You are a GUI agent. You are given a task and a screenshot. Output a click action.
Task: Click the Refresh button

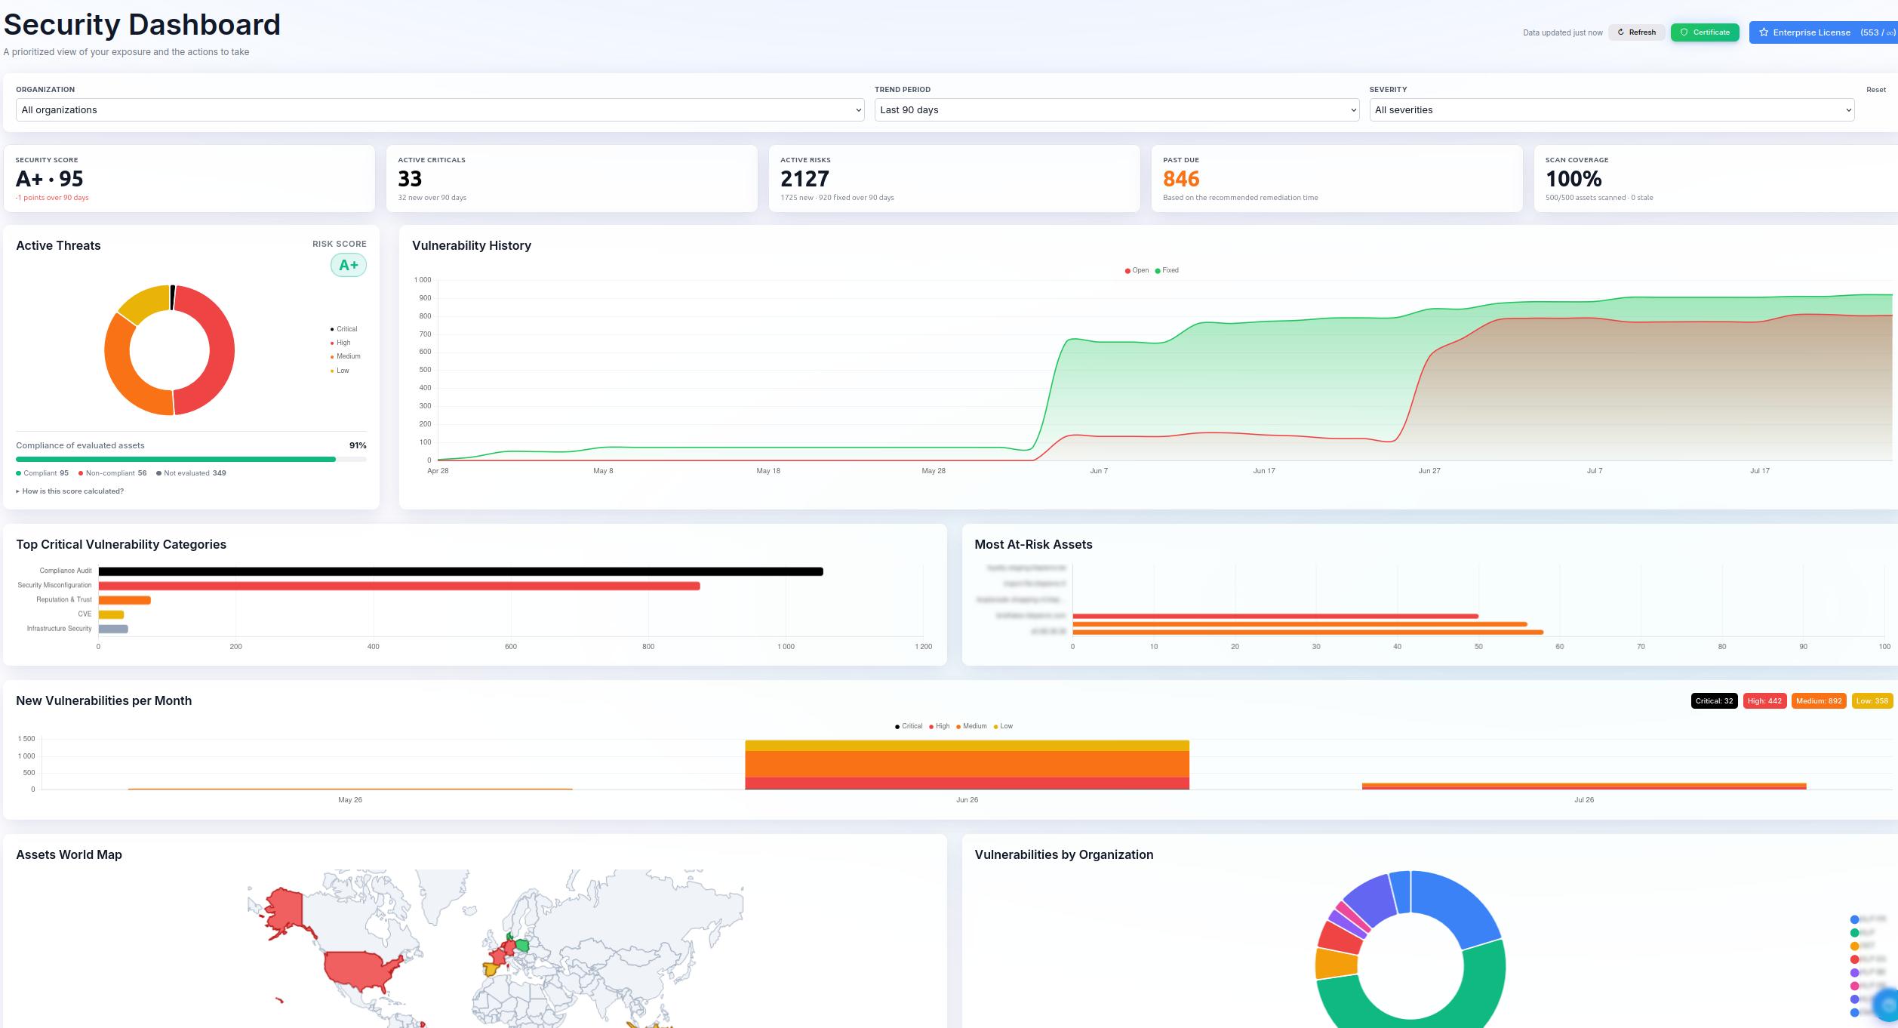(x=1636, y=32)
